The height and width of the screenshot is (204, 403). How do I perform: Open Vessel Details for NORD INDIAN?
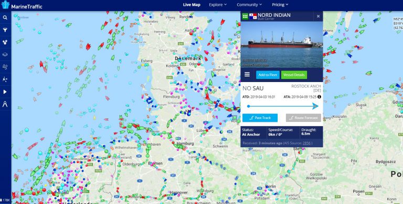294,75
